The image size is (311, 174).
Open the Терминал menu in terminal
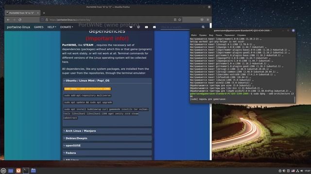pyautogui.click(x=229, y=35)
